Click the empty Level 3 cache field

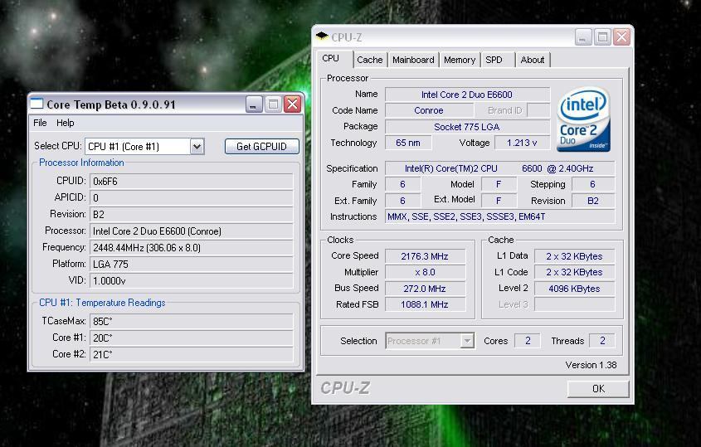[x=574, y=304]
